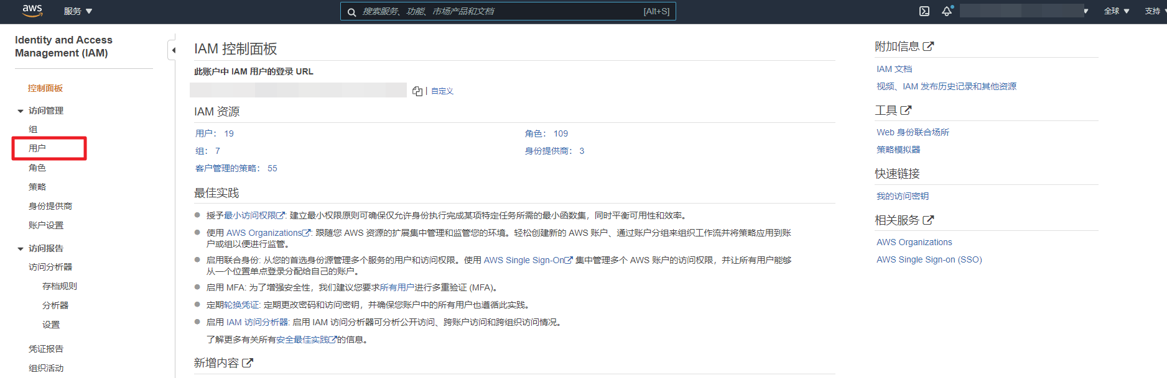Collapse the 访问管理 section
The width and height of the screenshot is (1167, 378).
point(21,111)
